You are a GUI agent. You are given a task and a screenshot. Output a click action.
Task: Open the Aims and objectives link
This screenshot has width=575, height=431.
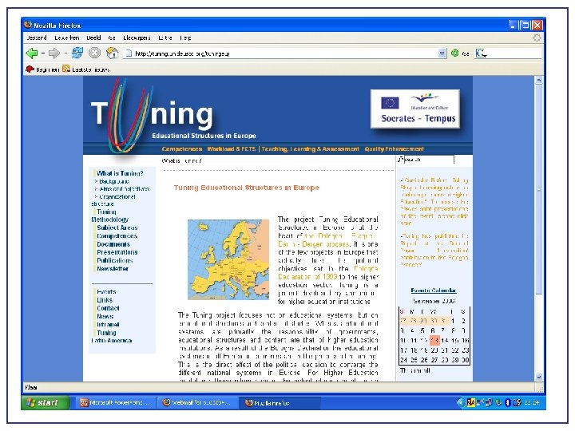coord(125,189)
